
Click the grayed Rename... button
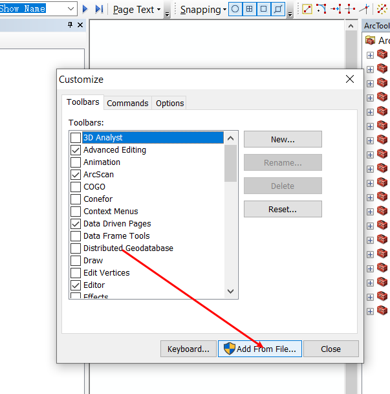(283, 162)
